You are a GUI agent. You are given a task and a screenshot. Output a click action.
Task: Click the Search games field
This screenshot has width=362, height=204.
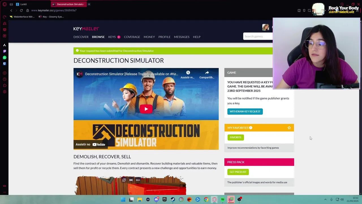(x=258, y=36)
